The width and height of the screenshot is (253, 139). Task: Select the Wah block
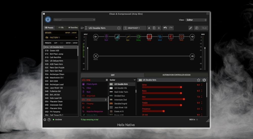[106, 37]
